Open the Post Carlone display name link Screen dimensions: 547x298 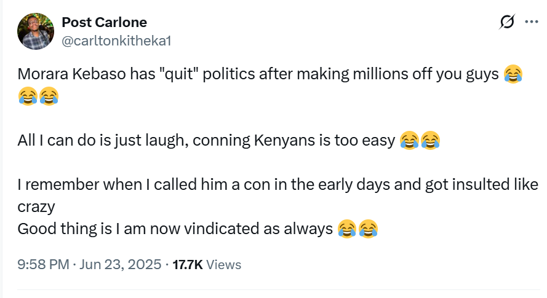coord(104,23)
